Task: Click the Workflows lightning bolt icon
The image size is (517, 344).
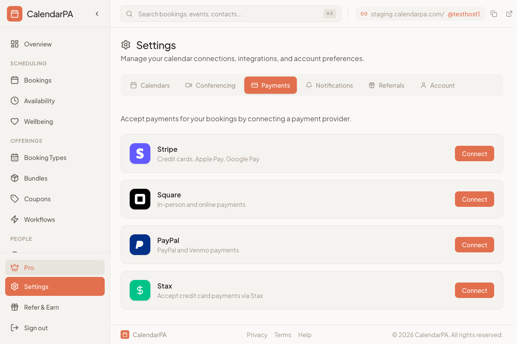Action: point(15,219)
